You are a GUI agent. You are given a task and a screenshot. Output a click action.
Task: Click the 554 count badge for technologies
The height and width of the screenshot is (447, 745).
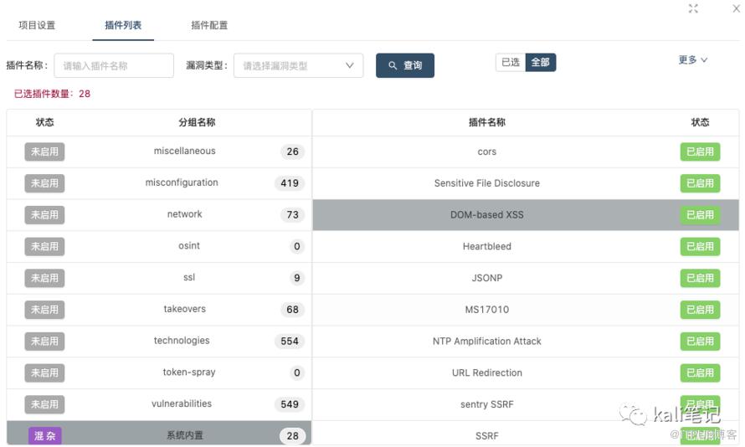pos(290,342)
